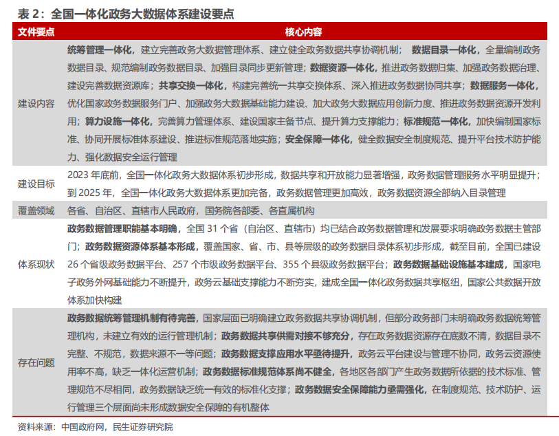Click the text 26个省级政务数据平台
Viewport: 559px width, 436px height.
(116, 265)
